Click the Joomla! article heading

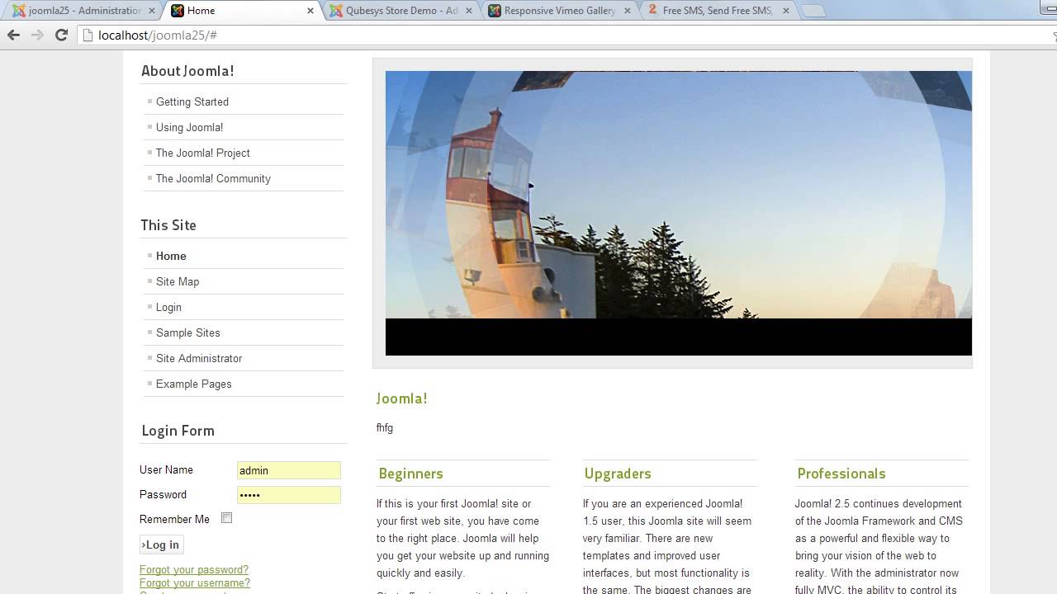(x=401, y=398)
